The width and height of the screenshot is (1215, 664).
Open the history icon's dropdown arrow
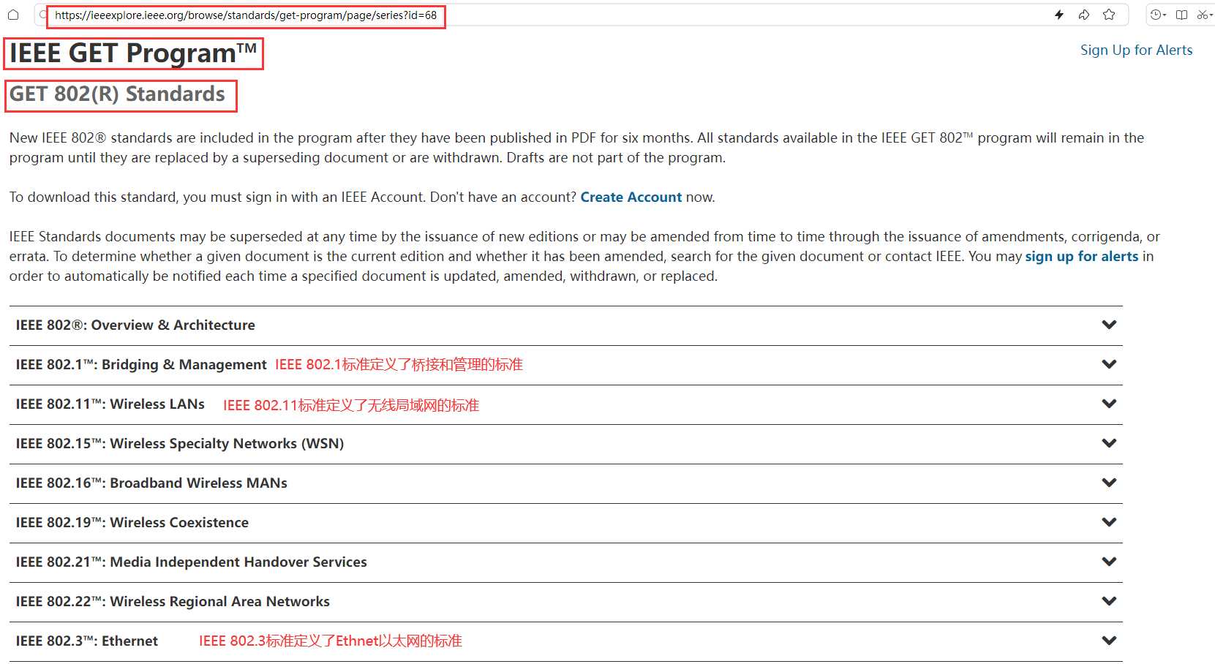1165,15
